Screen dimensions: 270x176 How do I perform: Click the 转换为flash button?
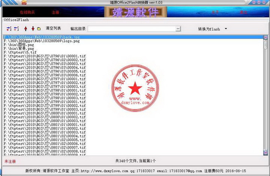209,29
